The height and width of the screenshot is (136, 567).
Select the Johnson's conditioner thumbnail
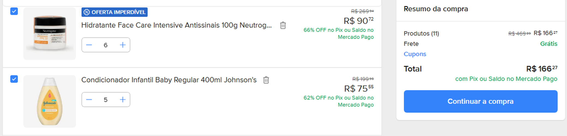point(50,101)
